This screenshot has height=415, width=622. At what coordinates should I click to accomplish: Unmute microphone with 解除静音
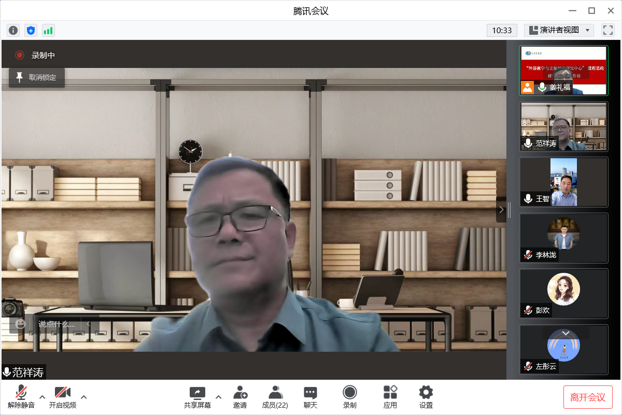[x=21, y=397]
